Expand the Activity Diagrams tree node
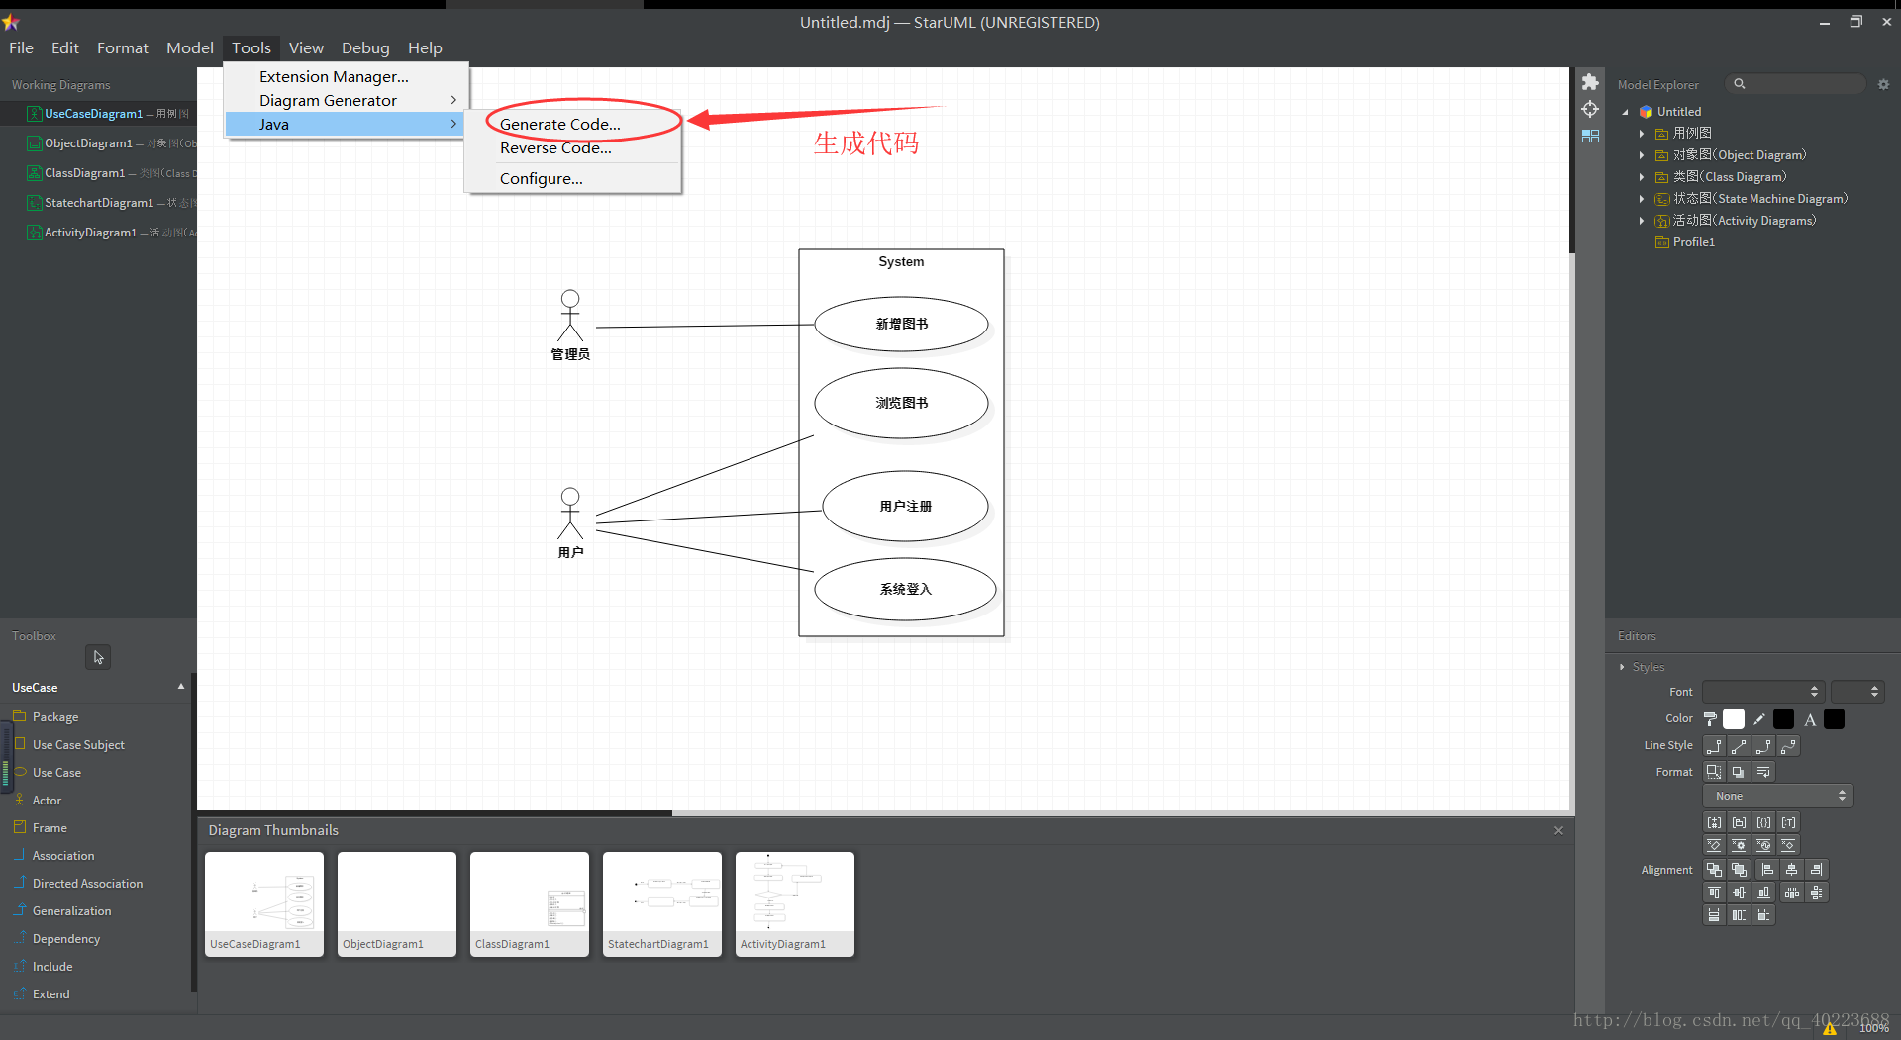Viewport: 1901px width, 1040px height. [x=1642, y=221]
